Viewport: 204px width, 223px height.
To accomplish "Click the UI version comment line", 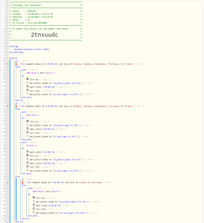I will [46, 23].
